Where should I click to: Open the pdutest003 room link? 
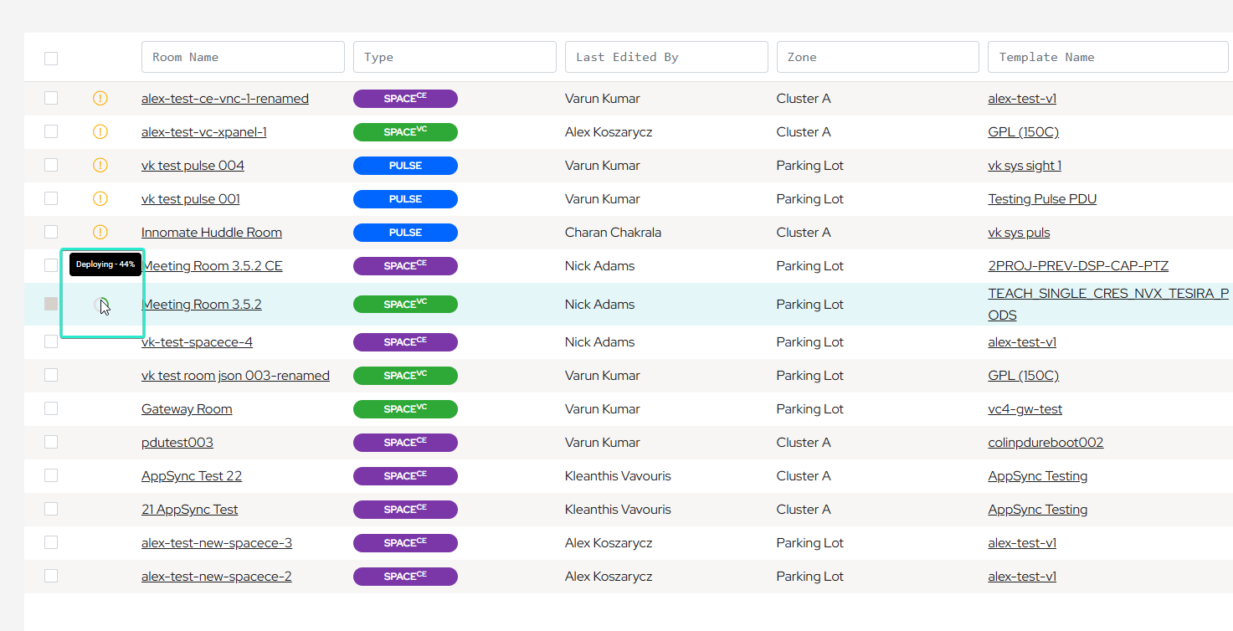(177, 443)
